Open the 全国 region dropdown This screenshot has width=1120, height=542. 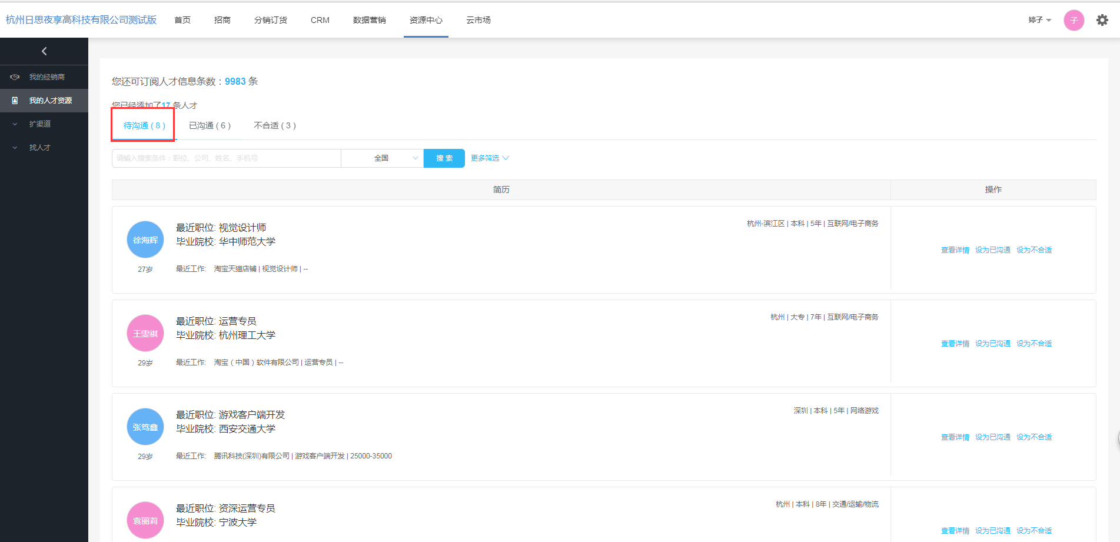tap(382, 158)
